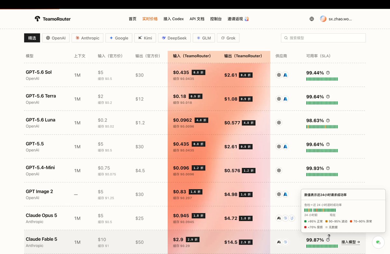Screen dimensions: 390x254
Task: Click the GPT-5.6 Sol model name
Action: point(39,72)
